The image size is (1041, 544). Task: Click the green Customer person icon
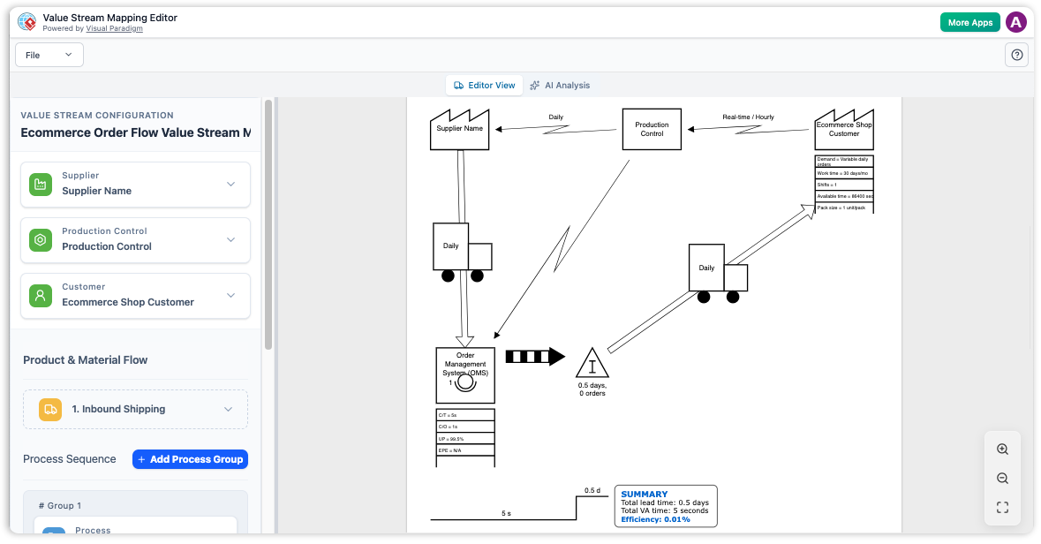point(40,295)
